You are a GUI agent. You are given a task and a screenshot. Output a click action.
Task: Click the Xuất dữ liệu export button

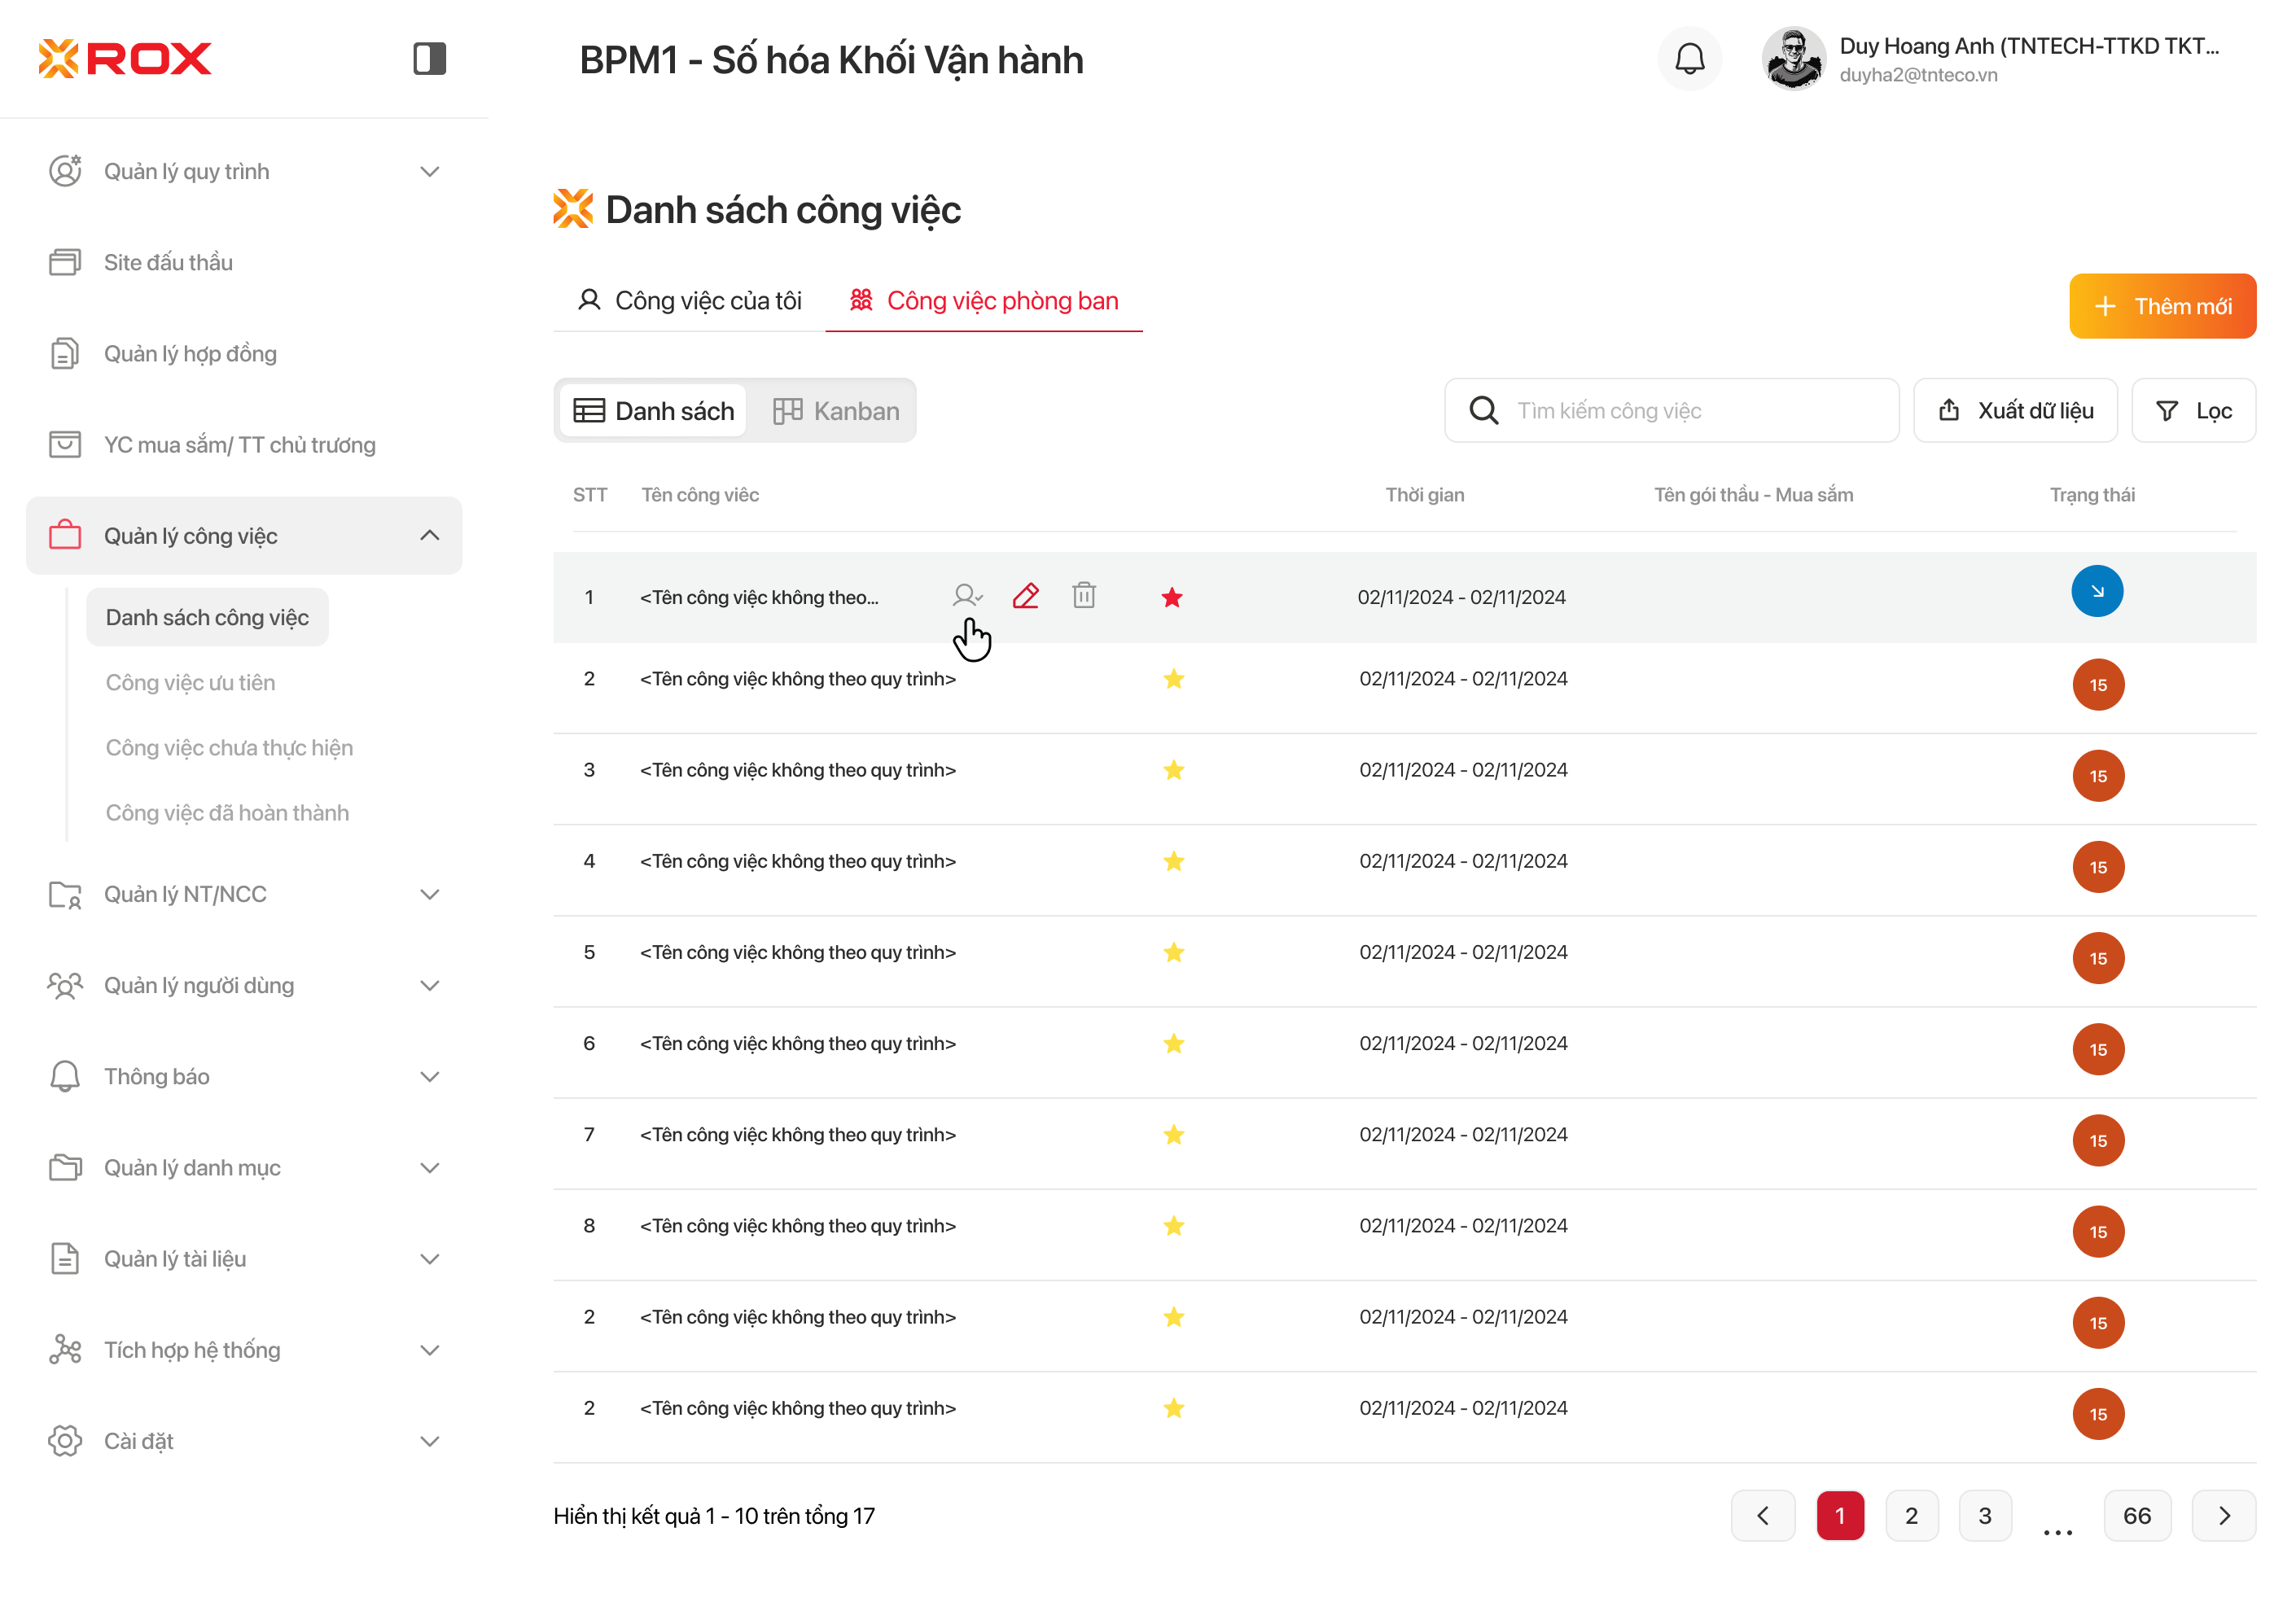click(2015, 411)
